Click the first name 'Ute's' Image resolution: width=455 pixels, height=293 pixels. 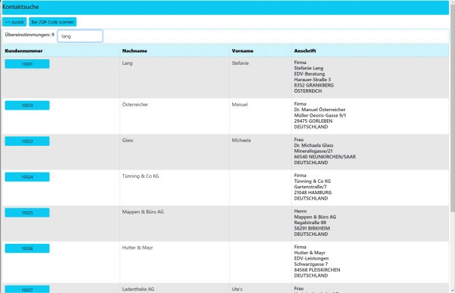[x=237, y=289]
